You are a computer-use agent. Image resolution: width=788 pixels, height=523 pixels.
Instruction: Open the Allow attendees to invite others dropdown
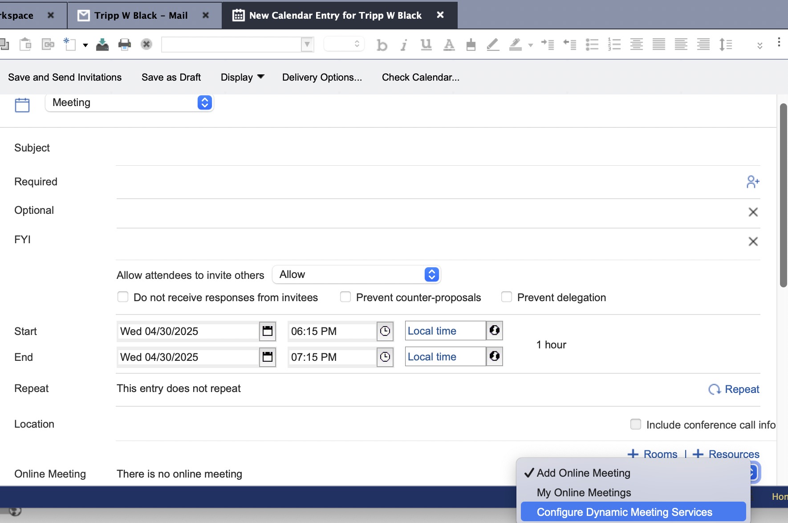430,274
